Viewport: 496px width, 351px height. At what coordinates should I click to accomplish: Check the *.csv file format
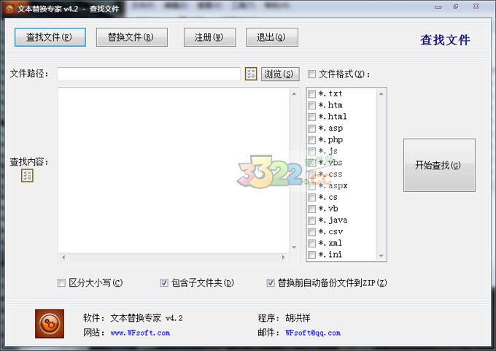click(311, 231)
